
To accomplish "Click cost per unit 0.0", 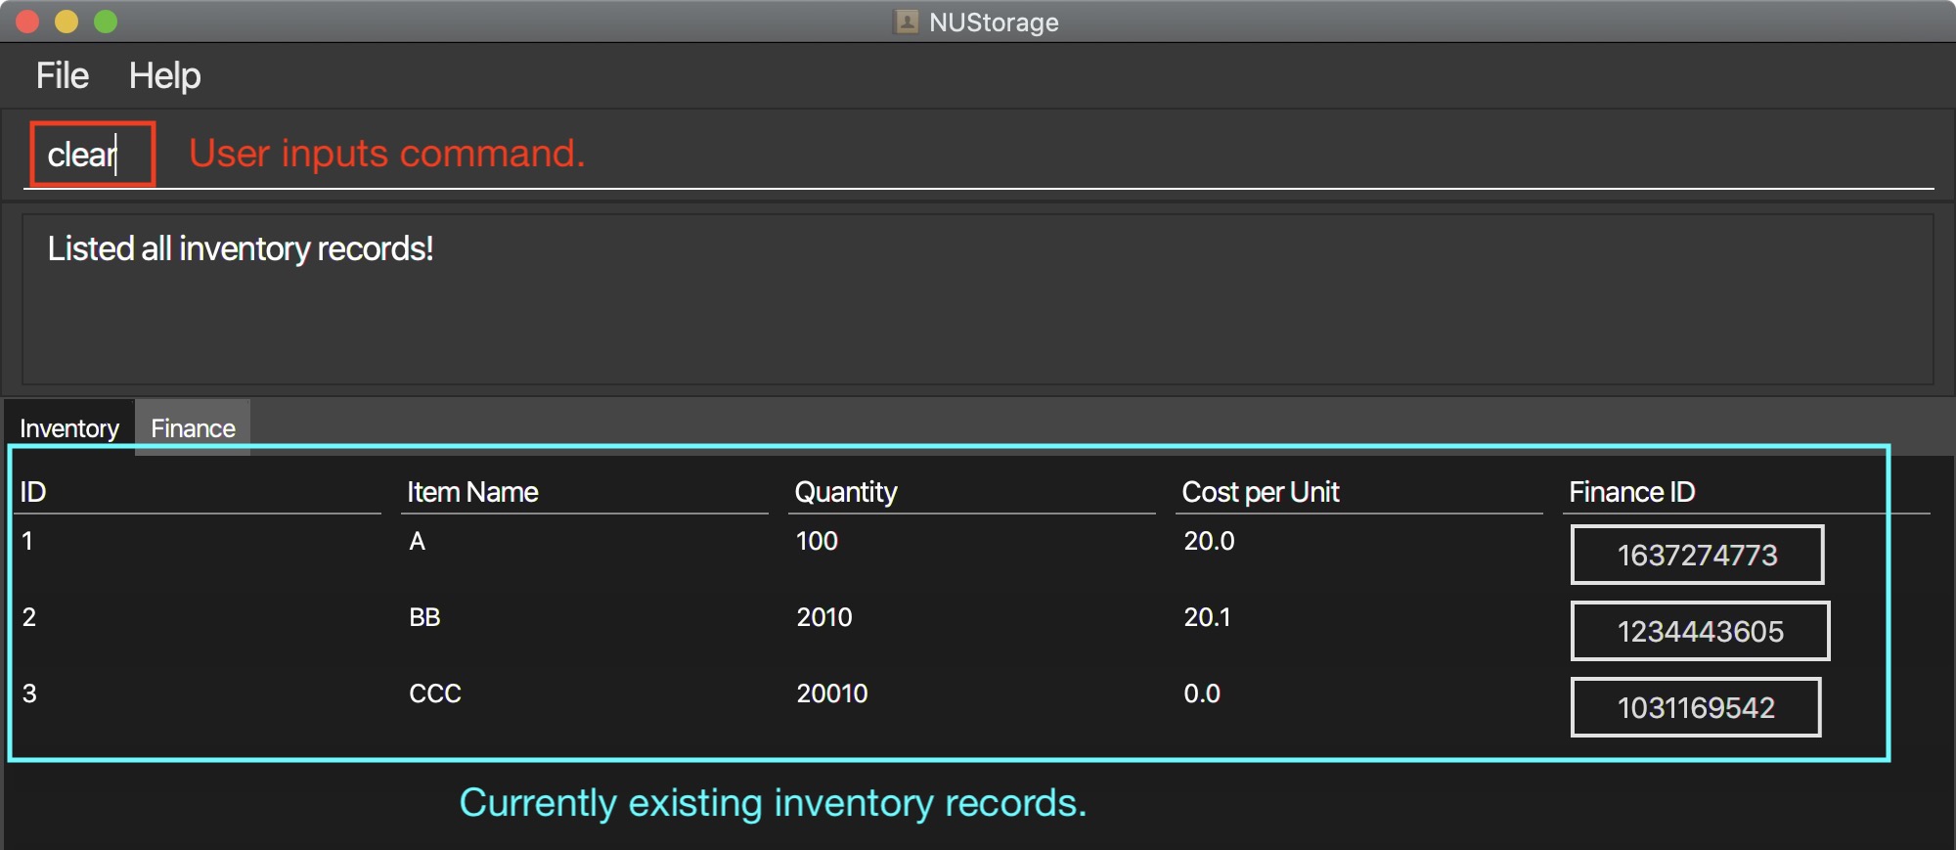I will [x=1201, y=693].
